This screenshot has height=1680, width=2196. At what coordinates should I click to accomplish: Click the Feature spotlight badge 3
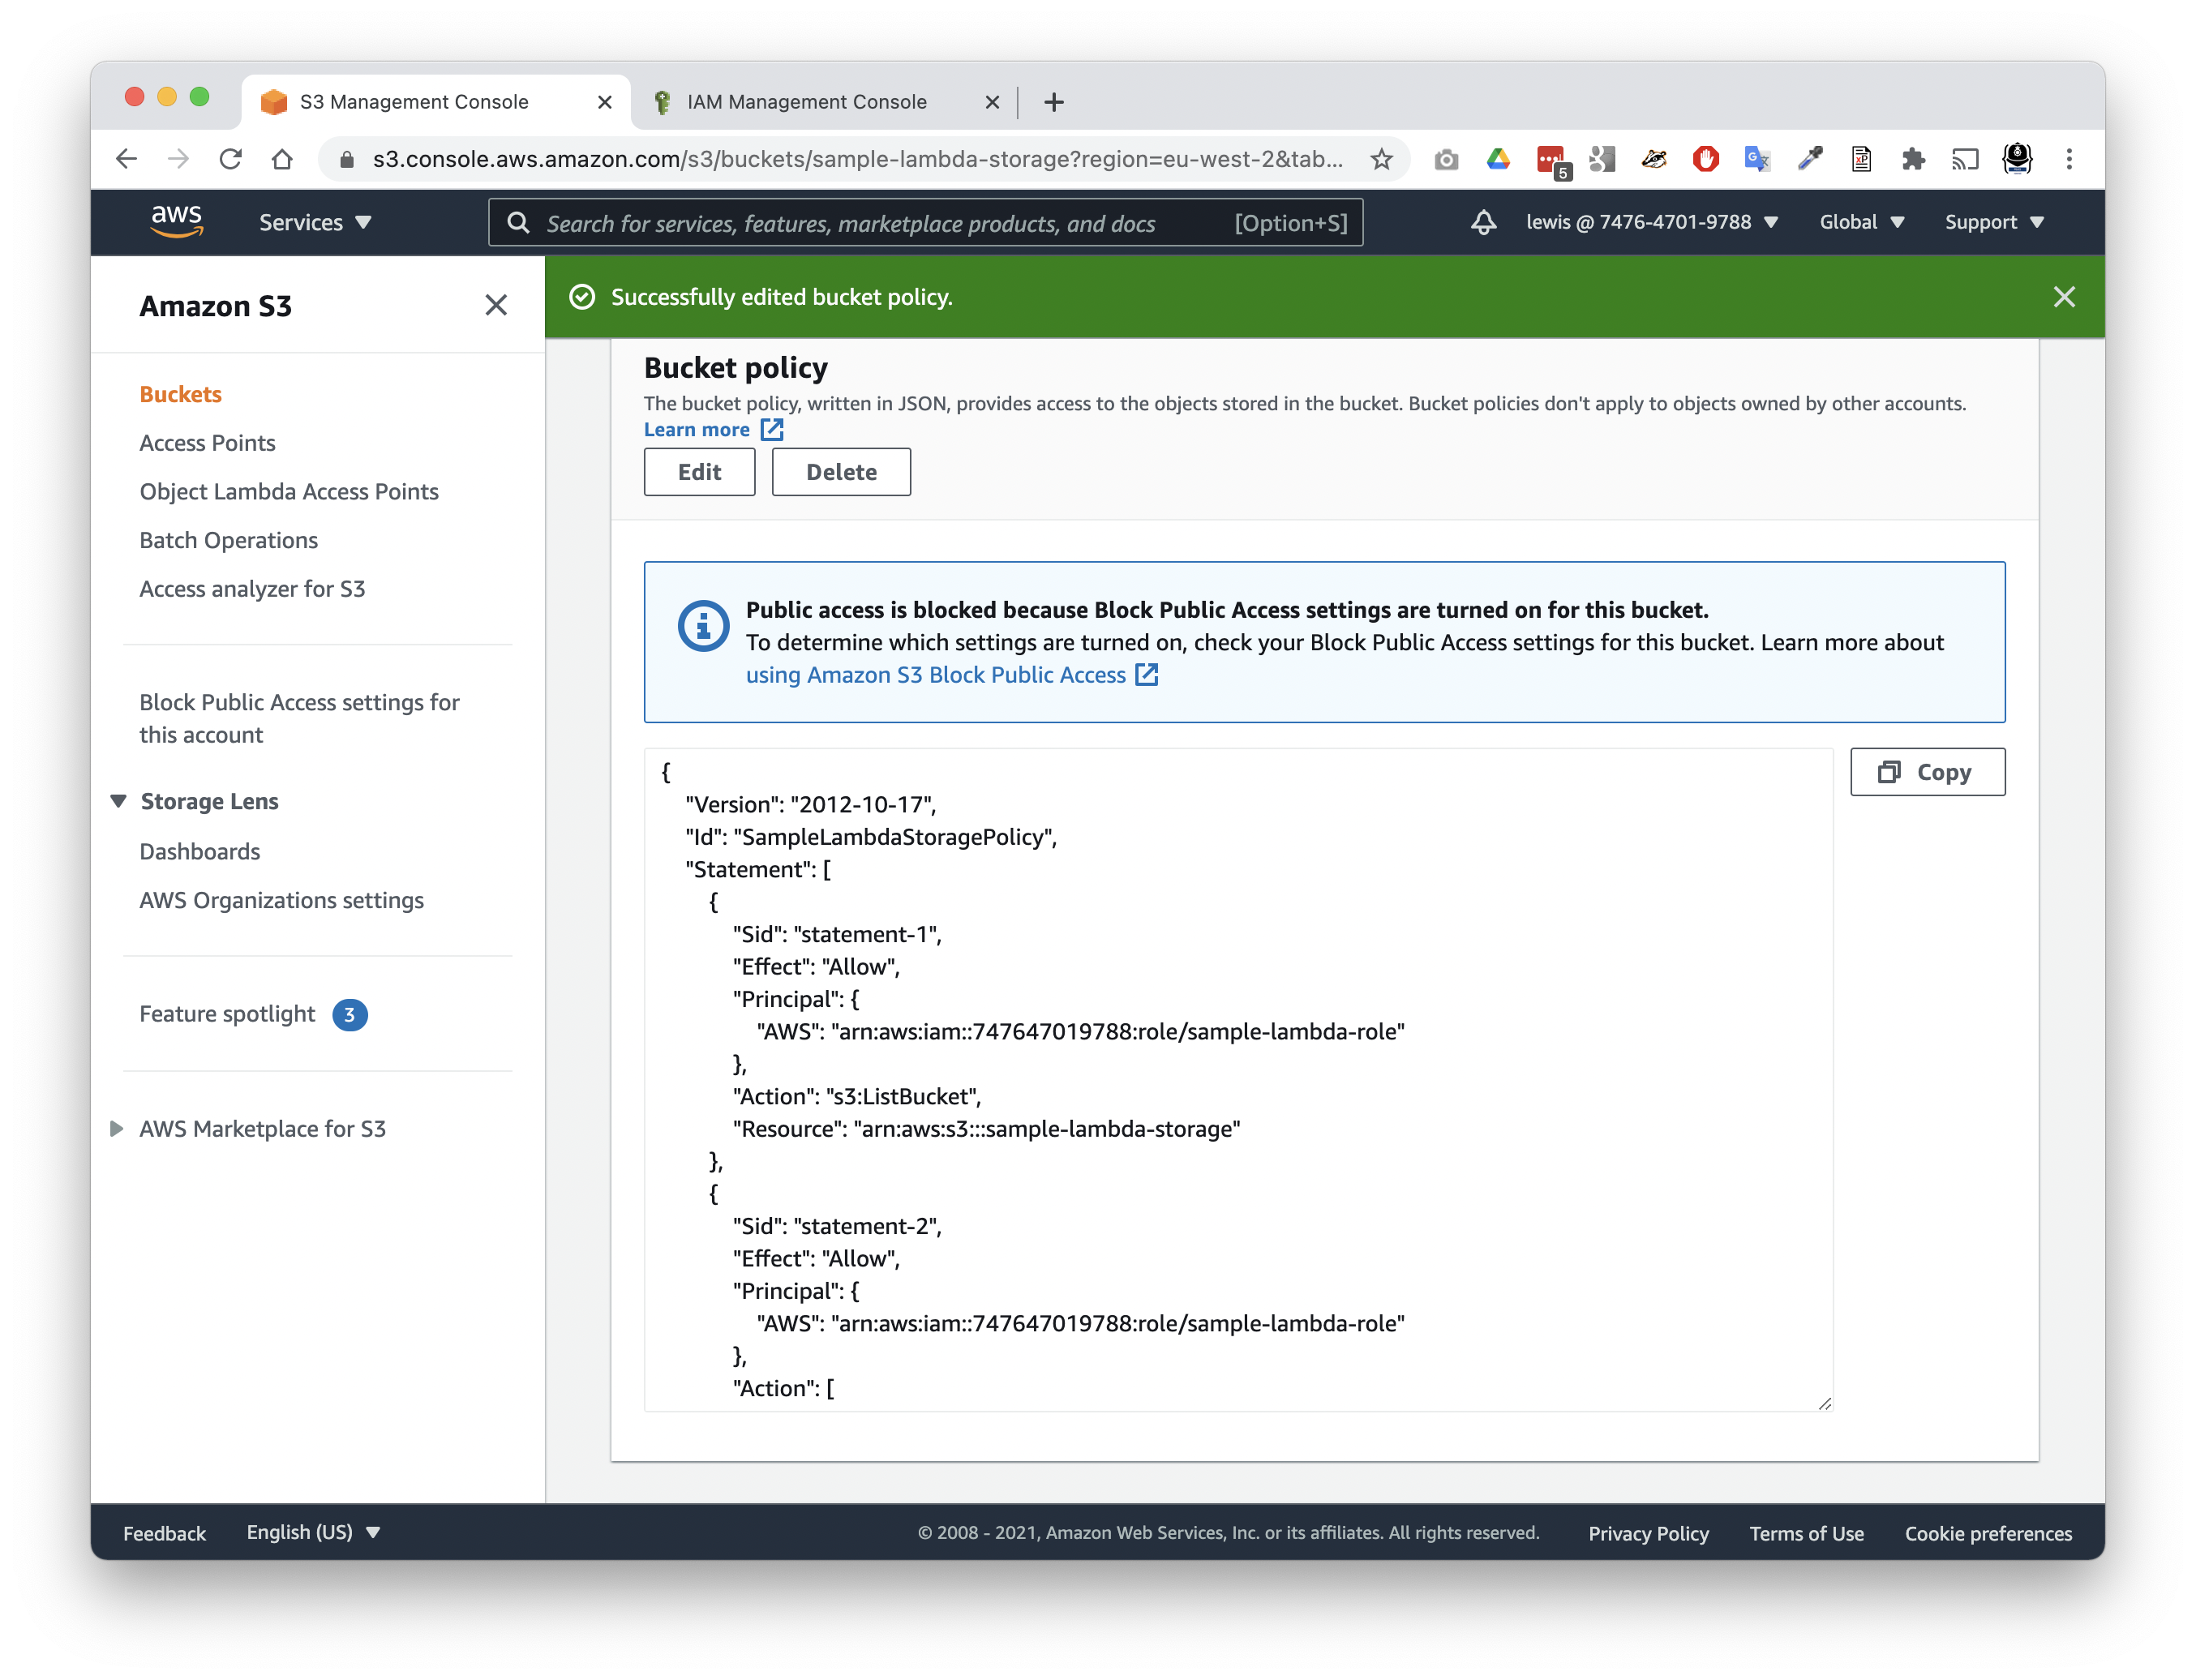click(x=349, y=1014)
